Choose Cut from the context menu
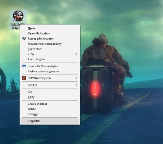 (x=50, y=92)
